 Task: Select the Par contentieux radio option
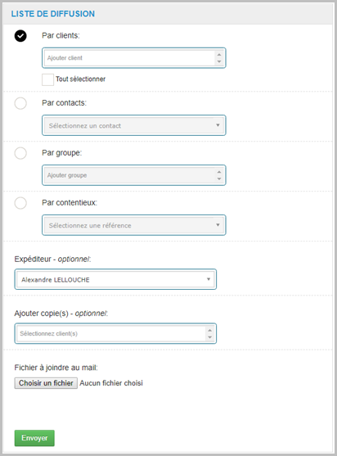click(20, 203)
